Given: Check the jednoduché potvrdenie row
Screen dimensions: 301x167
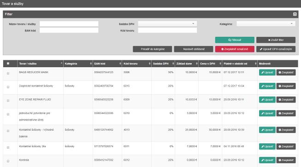Looking at the screenshot, I should pyautogui.click(x=8, y=114).
